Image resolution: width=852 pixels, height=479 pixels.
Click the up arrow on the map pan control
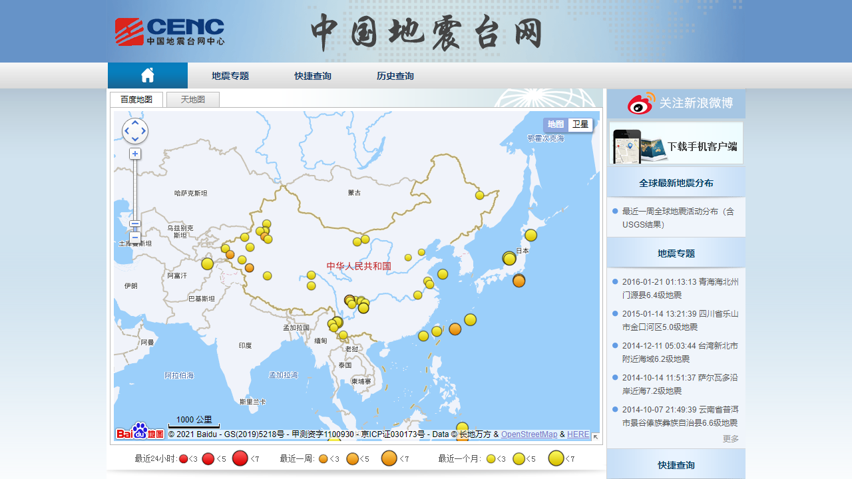(134, 123)
